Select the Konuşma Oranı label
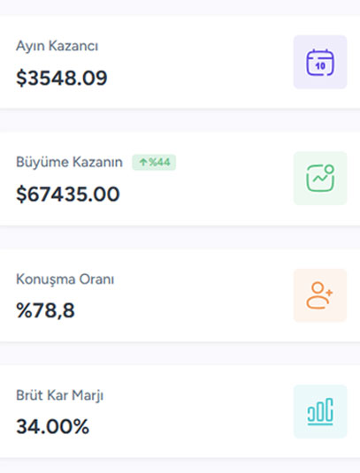This screenshot has height=473, width=360. pyautogui.click(x=65, y=279)
